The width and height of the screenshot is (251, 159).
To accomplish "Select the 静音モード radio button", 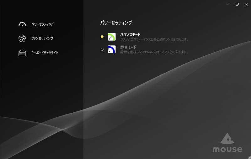I will click(102, 49).
